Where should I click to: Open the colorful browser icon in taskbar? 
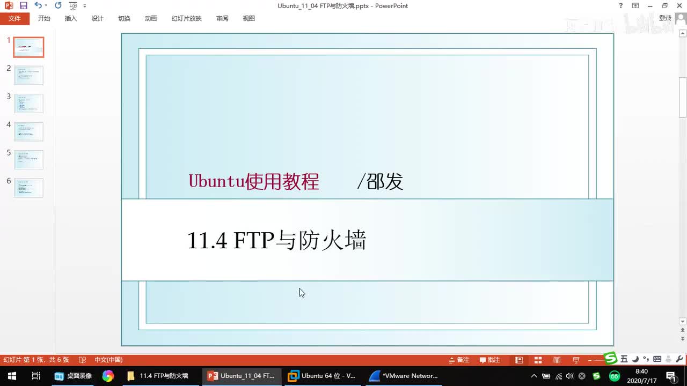click(x=108, y=376)
